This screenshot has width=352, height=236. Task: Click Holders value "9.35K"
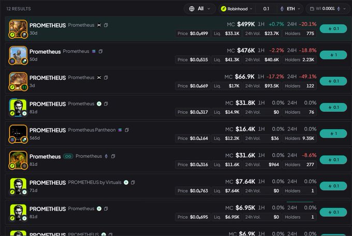[x=308, y=138]
